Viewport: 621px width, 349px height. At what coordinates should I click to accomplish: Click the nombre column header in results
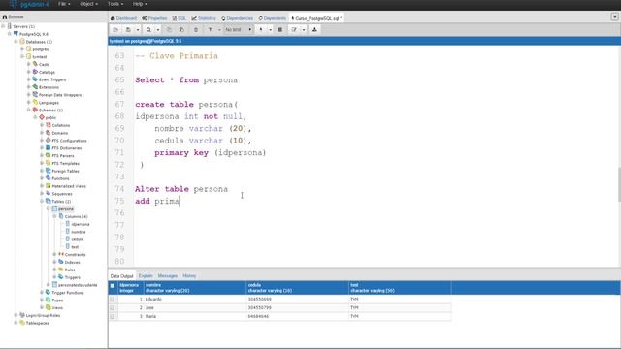(194, 288)
